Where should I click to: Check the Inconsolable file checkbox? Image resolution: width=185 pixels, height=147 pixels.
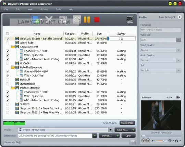(x=8, y=84)
